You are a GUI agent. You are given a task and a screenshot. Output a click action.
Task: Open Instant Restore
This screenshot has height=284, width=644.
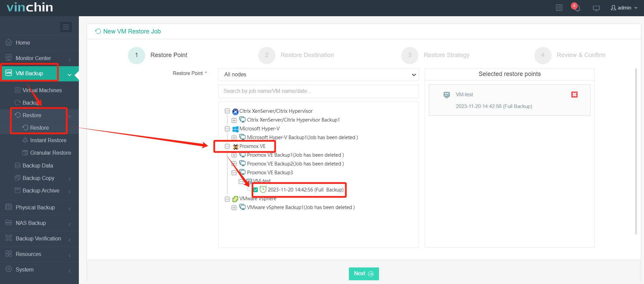(x=48, y=140)
